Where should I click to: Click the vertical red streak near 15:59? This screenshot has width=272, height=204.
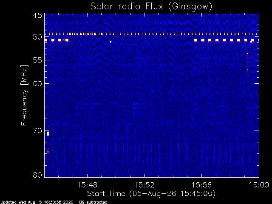(247, 62)
